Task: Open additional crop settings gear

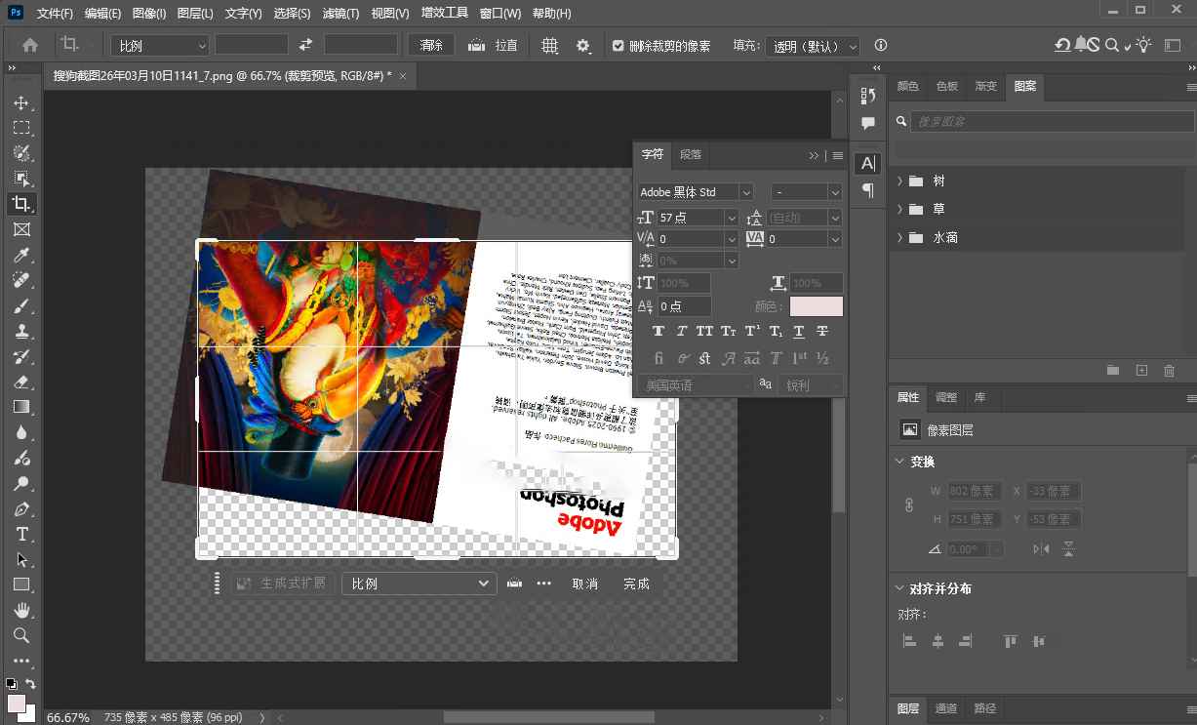Action: [x=583, y=45]
